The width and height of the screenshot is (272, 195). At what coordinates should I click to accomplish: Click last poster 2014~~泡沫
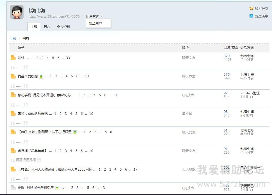coord(250,93)
